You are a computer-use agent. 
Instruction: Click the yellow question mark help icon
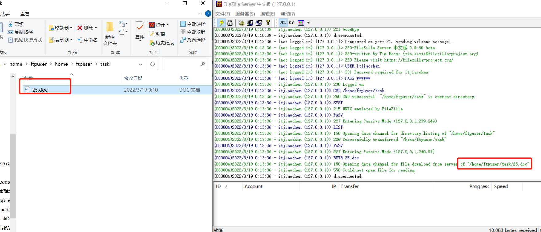click(268, 22)
